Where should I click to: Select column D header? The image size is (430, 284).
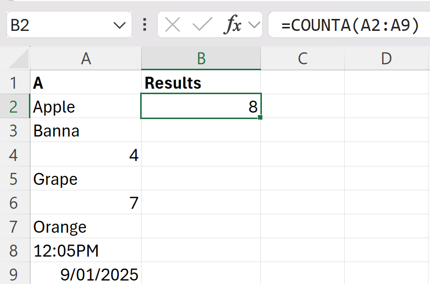(386, 59)
